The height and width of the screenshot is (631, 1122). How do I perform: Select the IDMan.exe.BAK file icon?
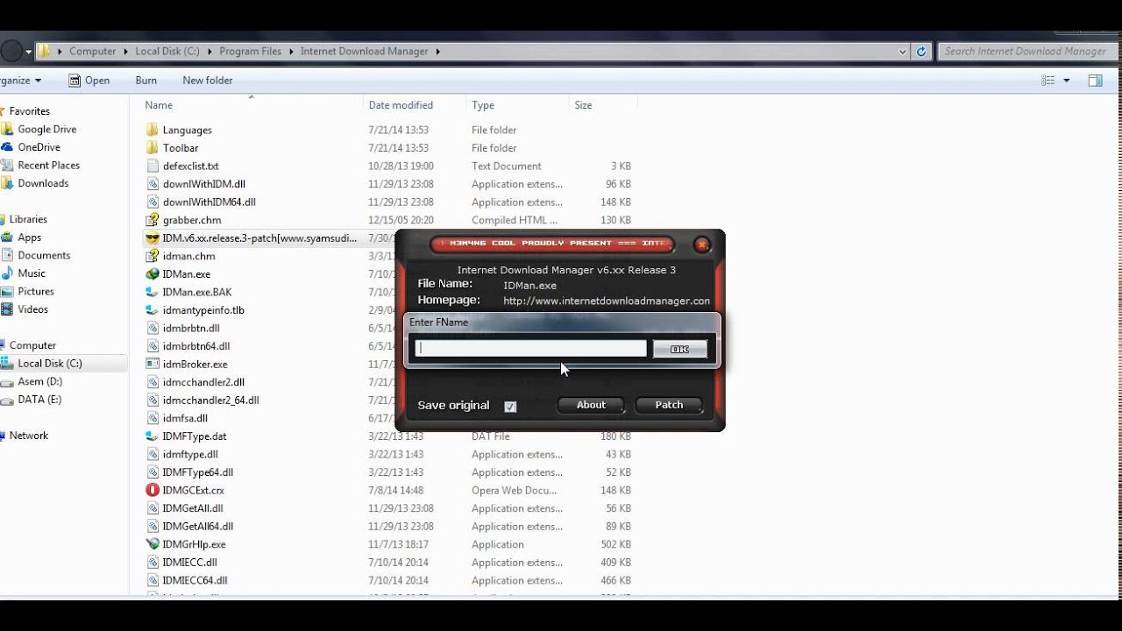(153, 292)
